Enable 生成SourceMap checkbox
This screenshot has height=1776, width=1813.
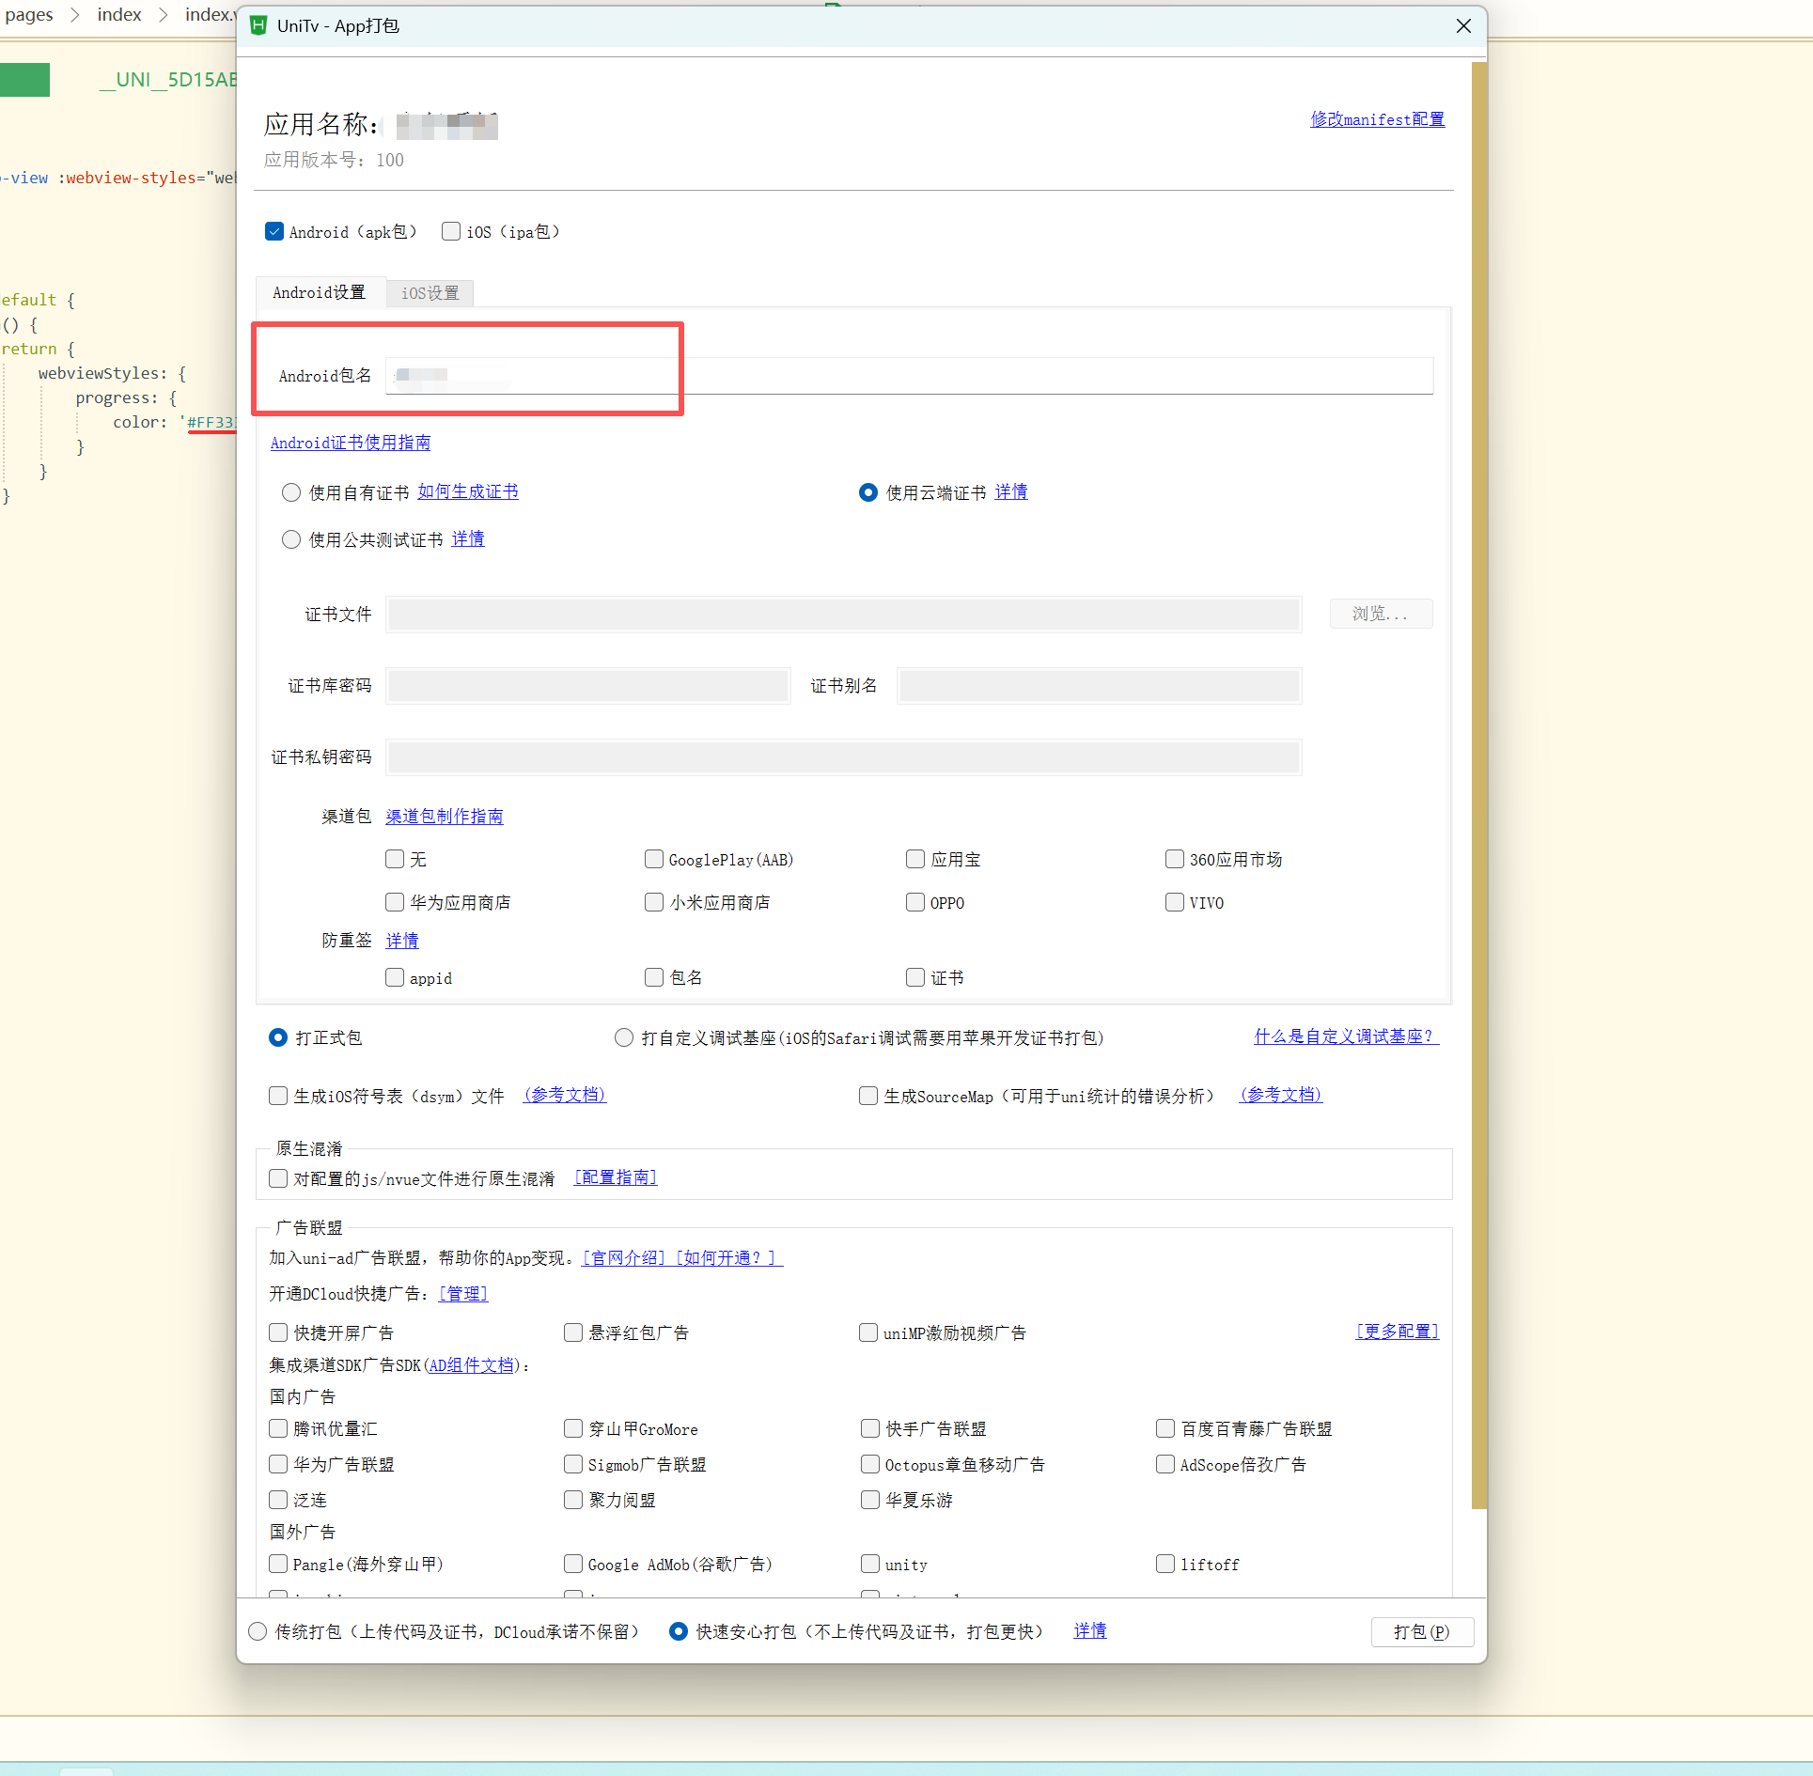[x=868, y=1096]
